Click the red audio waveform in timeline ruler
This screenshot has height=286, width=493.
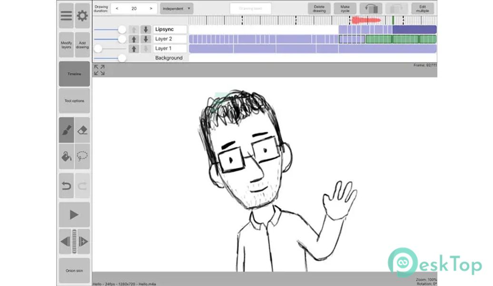pyautogui.click(x=366, y=20)
